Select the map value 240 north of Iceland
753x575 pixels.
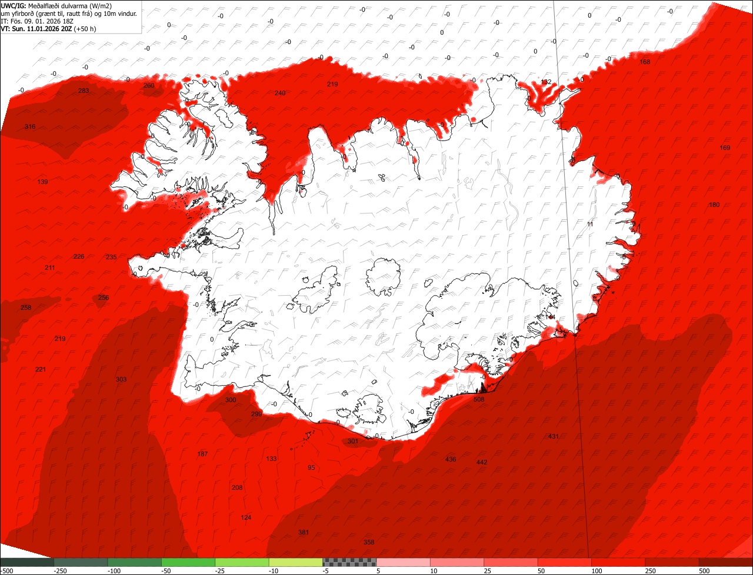(x=280, y=93)
